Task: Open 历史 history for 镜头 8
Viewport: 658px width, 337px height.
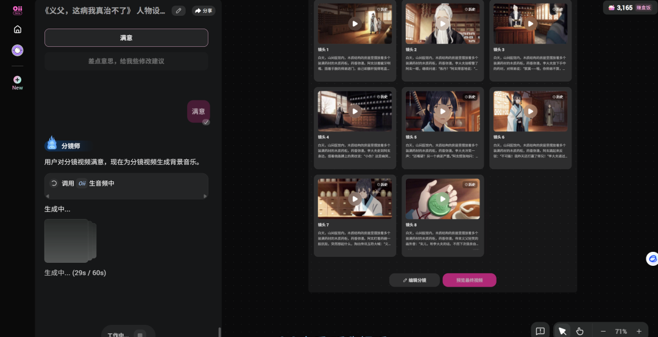Action: 470,184
